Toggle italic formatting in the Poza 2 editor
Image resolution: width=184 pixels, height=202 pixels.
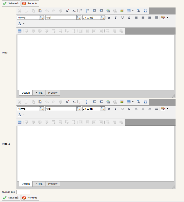(116, 109)
